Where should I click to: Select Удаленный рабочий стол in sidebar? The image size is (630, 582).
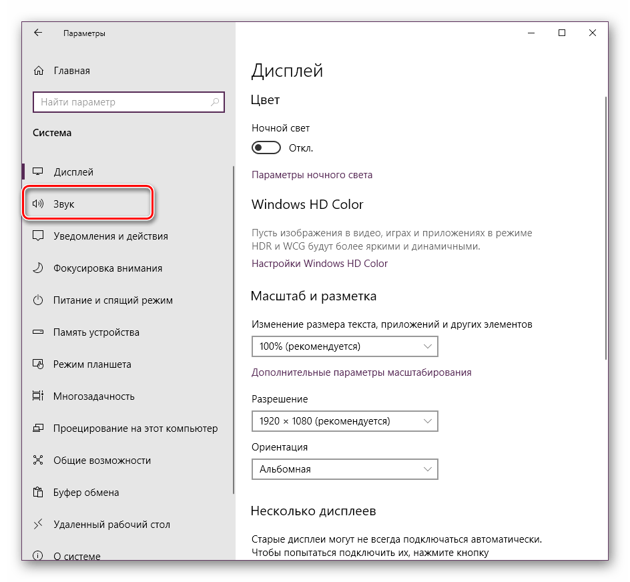(x=111, y=525)
